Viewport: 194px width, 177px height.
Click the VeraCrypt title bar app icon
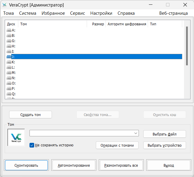4,5
